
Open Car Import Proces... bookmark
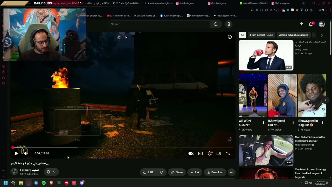(198, 16)
